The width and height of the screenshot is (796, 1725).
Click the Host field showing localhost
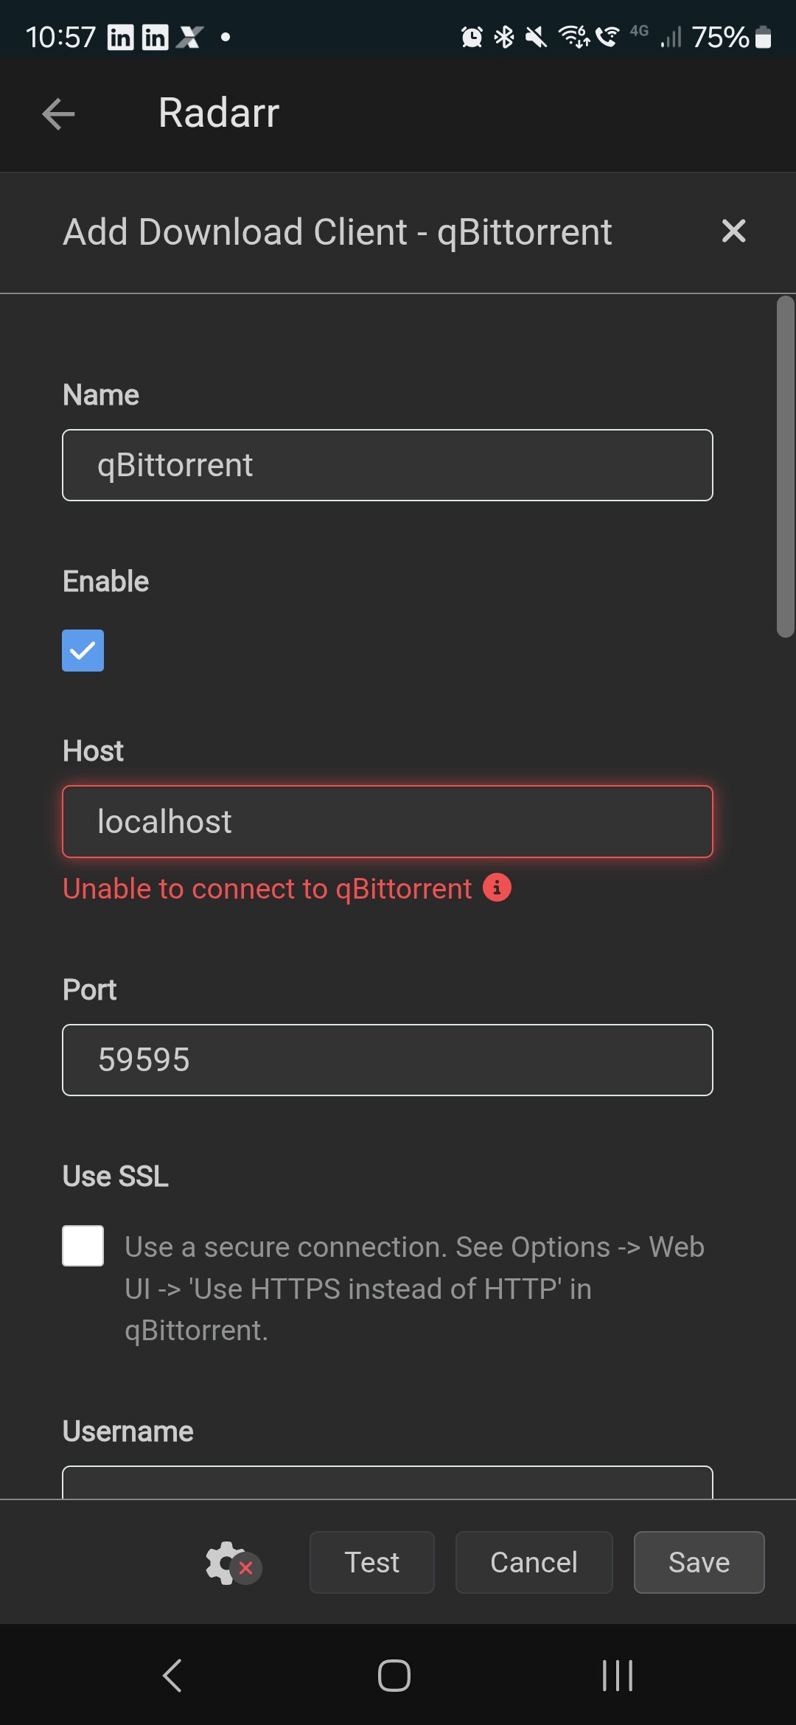tap(388, 821)
